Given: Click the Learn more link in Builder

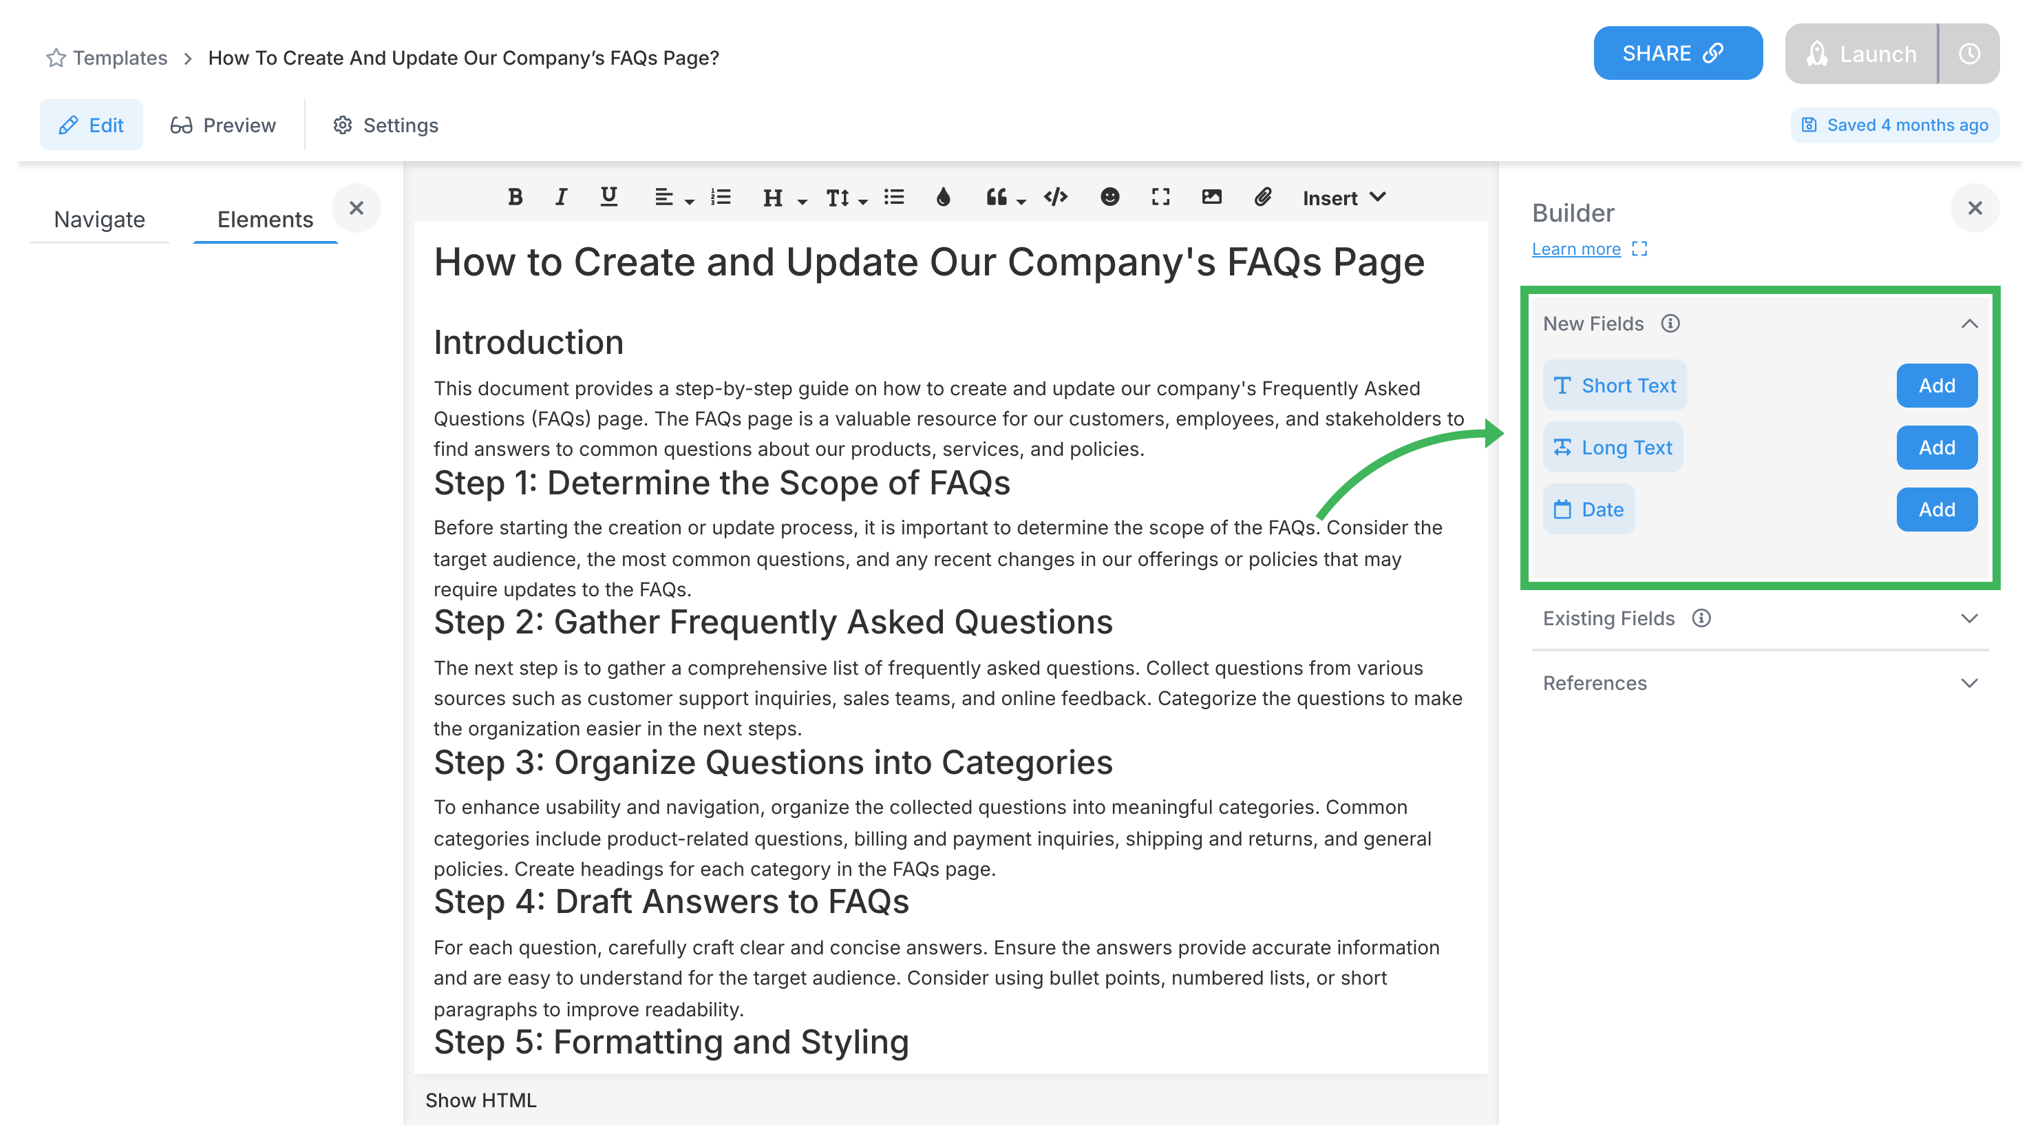Looking at the screenshot, I should (1577, 249).
